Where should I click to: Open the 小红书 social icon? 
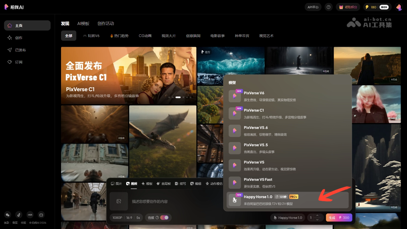tap(30, 214)
